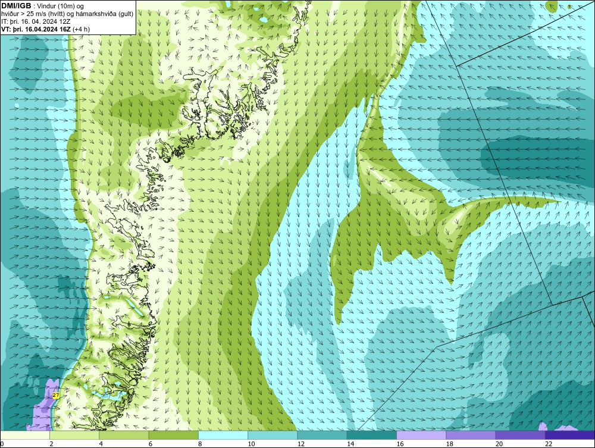595x448 pixels.
Task: Select the pale yellow 0–2 m/s color swatch
Action: pos(25,435)
